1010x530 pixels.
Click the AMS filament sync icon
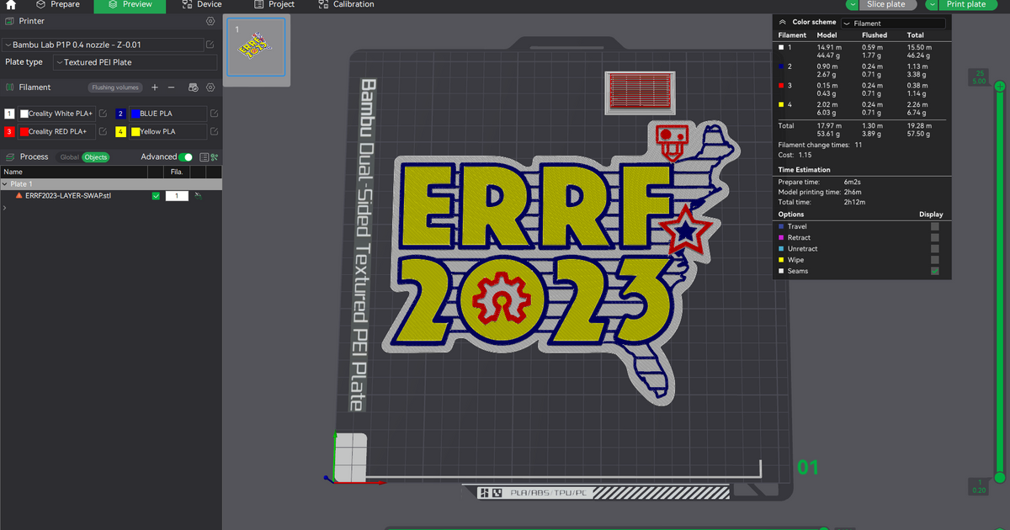point(192,87)
